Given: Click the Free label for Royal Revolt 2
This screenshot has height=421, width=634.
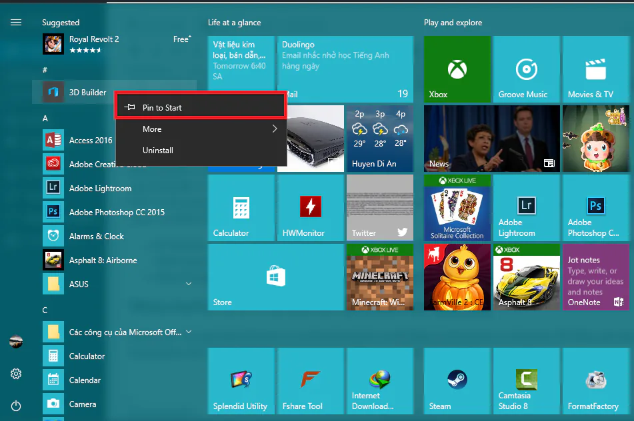Looking at the screenshot, I should pos(182,39).
